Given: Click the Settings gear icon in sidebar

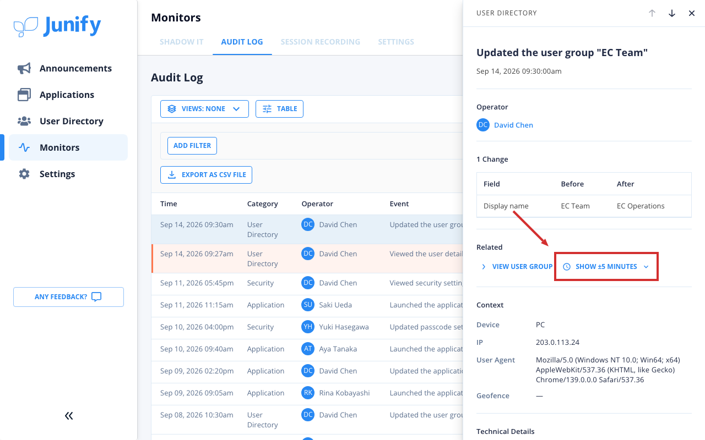Looking at the screenshot, I should coord(24,174).
